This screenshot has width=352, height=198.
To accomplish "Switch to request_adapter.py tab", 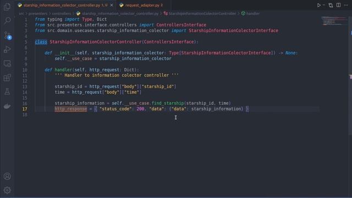I will pyautogui.click(x=144, y=5).
